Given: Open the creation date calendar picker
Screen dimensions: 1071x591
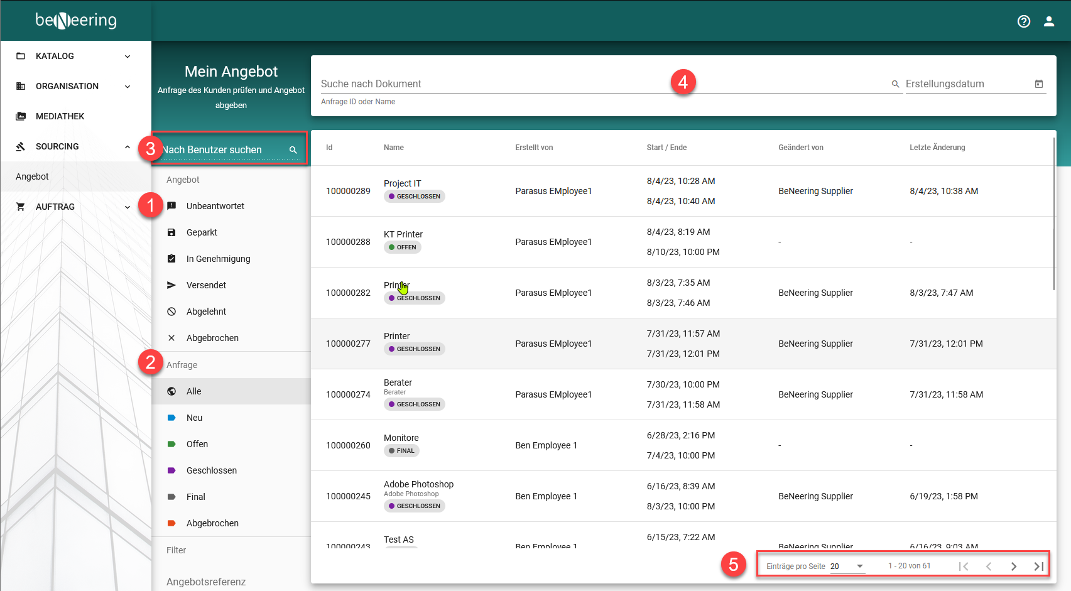Looking at the screenshot, I should click(1038, 84).
